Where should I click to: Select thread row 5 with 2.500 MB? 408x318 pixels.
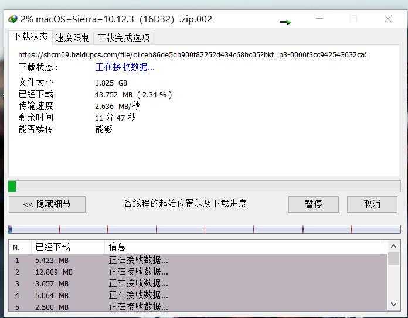click(x=198, y=306)
